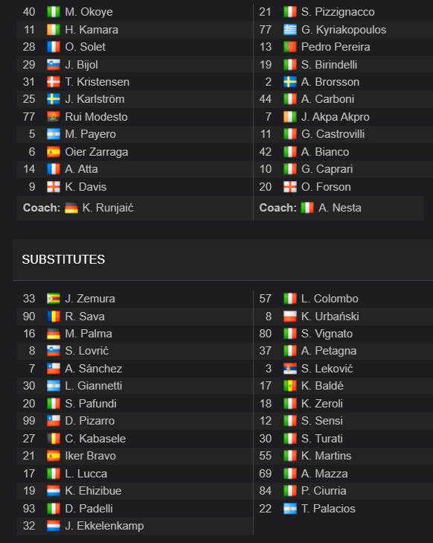Open substitute T. Palacios' page

(328, 509)
